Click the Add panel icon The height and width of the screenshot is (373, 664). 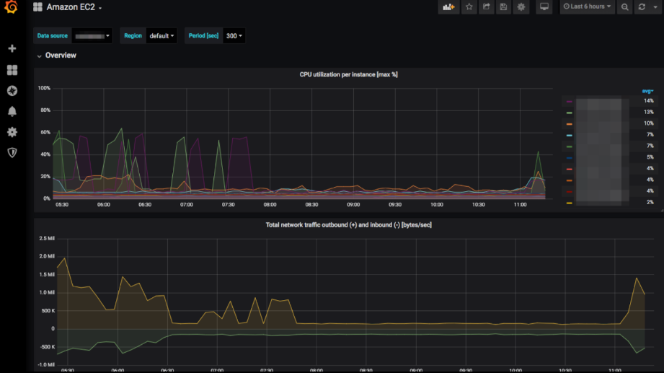coord(448,6)
